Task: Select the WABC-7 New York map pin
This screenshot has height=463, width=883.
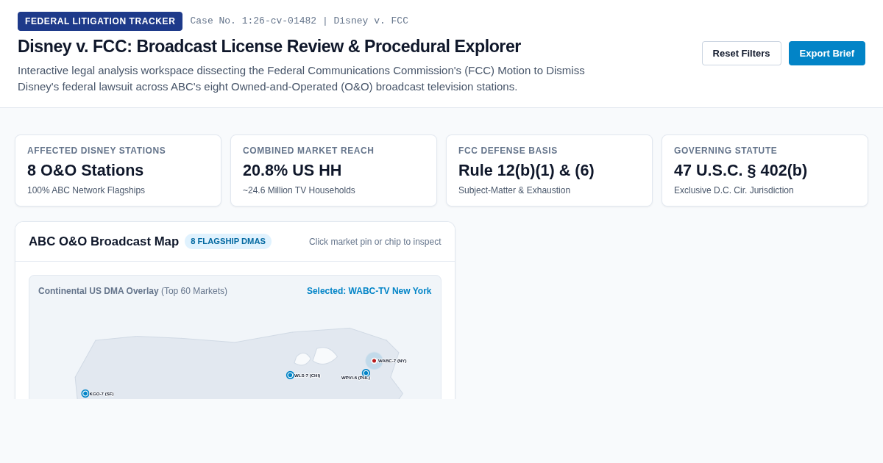Action: (x=374, y=361)
